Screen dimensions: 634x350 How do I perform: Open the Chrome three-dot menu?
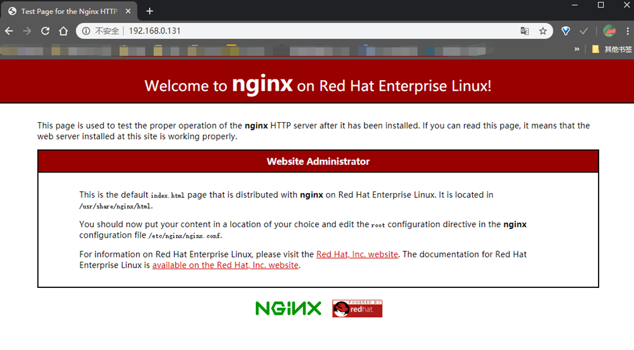click(628, 31)
